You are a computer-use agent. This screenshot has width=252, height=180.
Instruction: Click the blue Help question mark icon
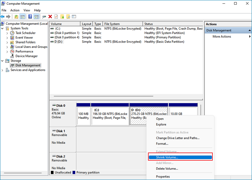click(x=30, y=17)
